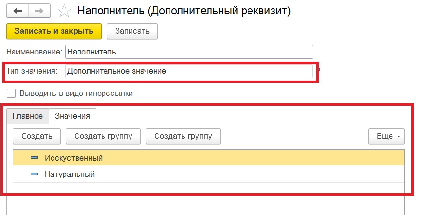
Task: Go back with the left arrow button
Action: [x=17, y=11]
